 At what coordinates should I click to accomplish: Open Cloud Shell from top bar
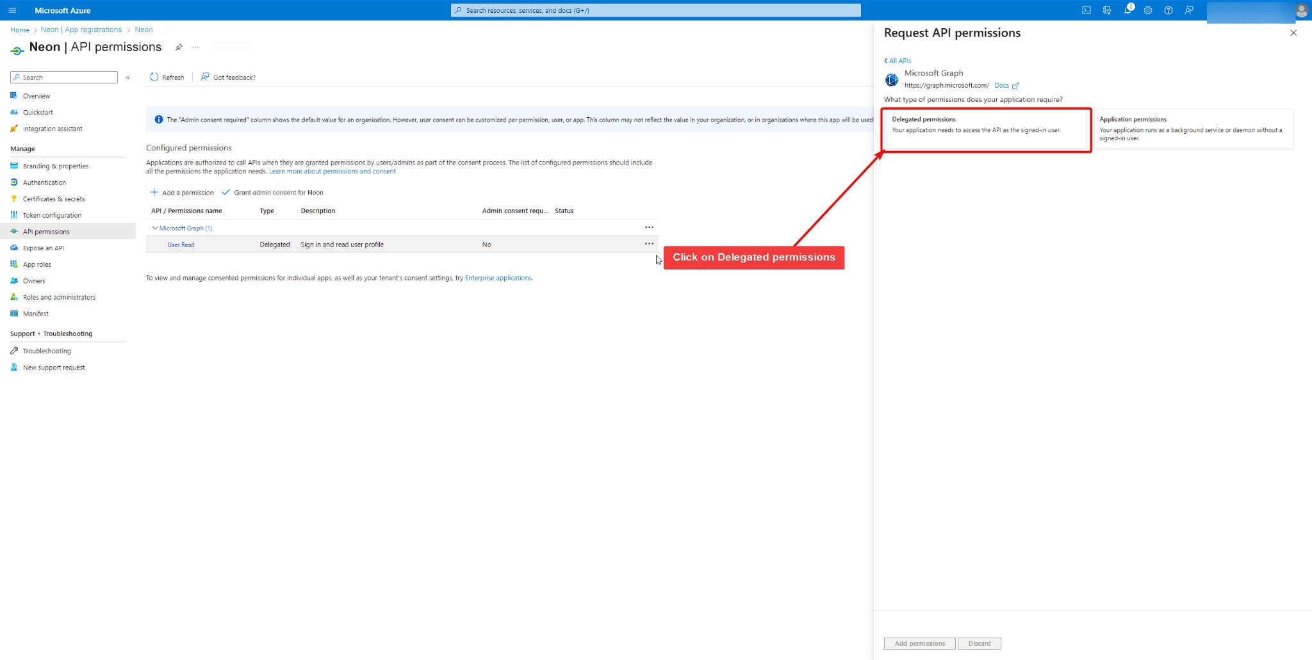1086,10
